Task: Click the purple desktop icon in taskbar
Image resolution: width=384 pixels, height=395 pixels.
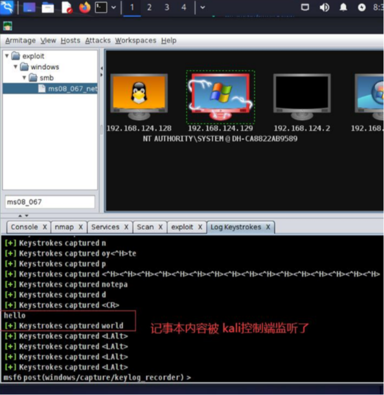Action: point(29,7)
